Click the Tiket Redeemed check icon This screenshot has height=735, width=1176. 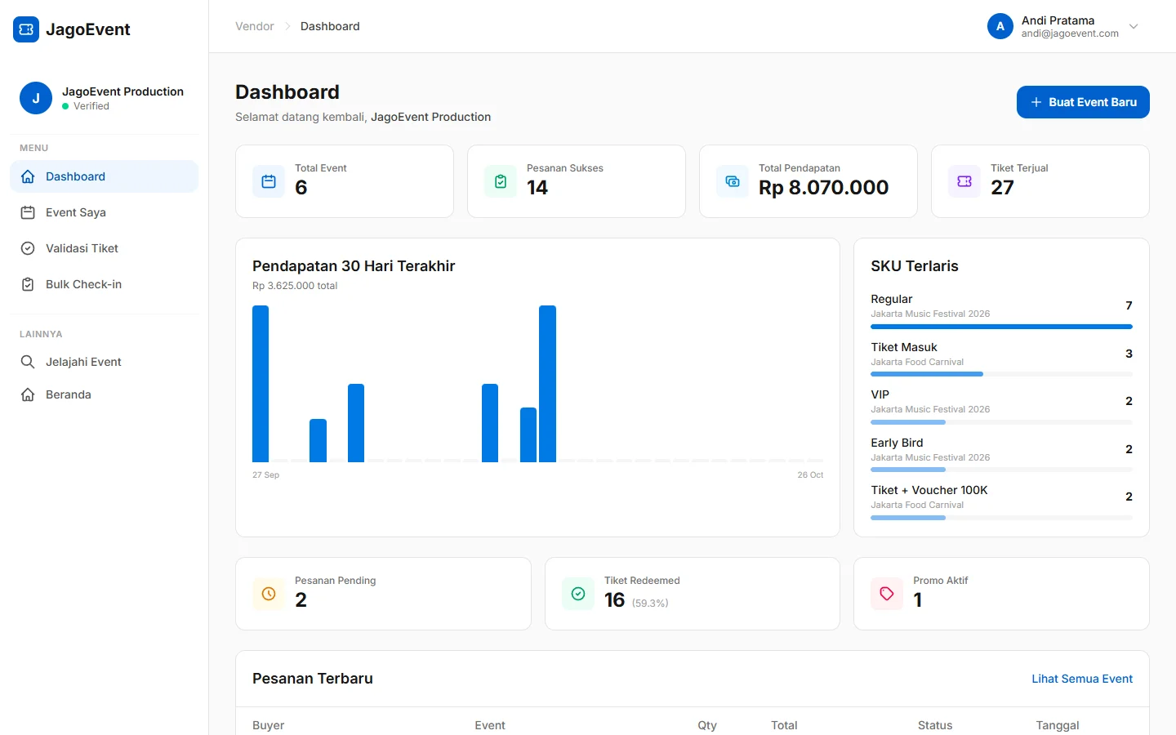[578, 594]
